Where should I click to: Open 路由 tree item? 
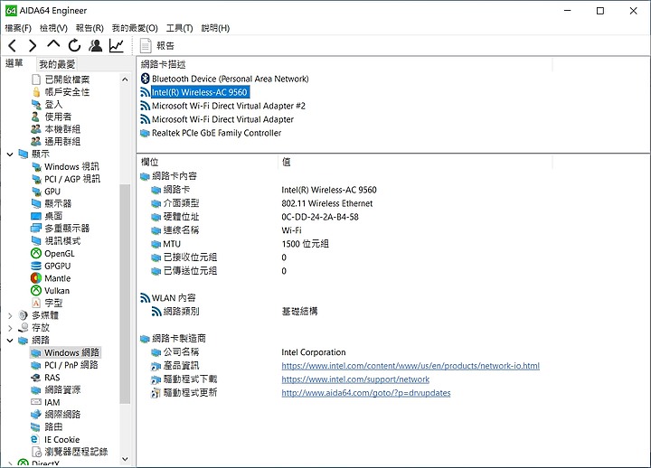pyautogui.click(x=47, y=427)
